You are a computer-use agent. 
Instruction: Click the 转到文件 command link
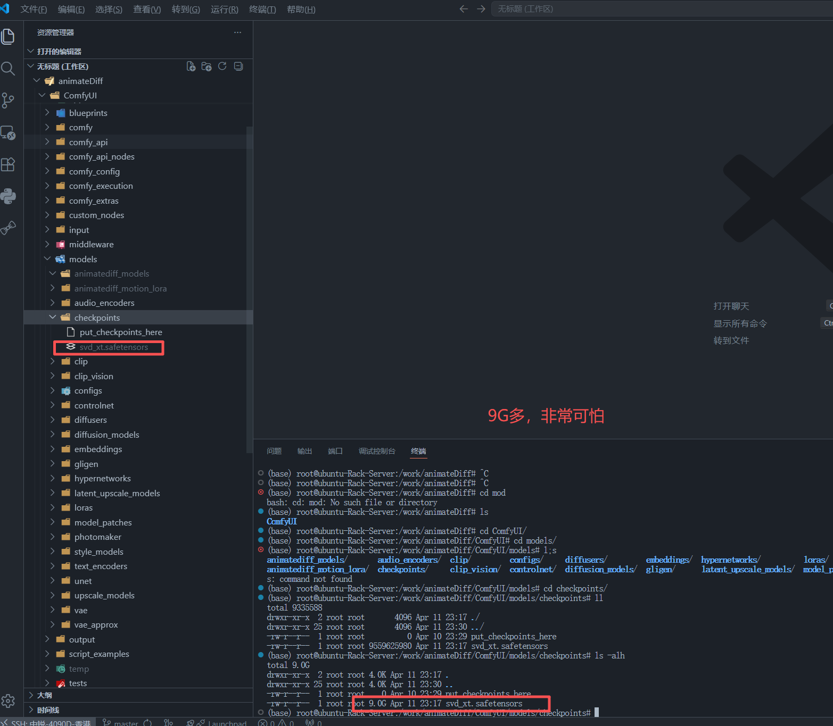coord(731,340)
